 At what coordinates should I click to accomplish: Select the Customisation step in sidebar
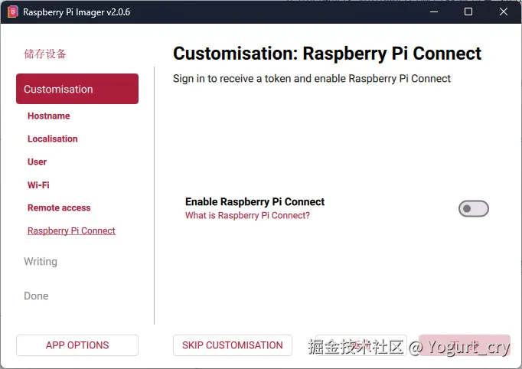77,89
